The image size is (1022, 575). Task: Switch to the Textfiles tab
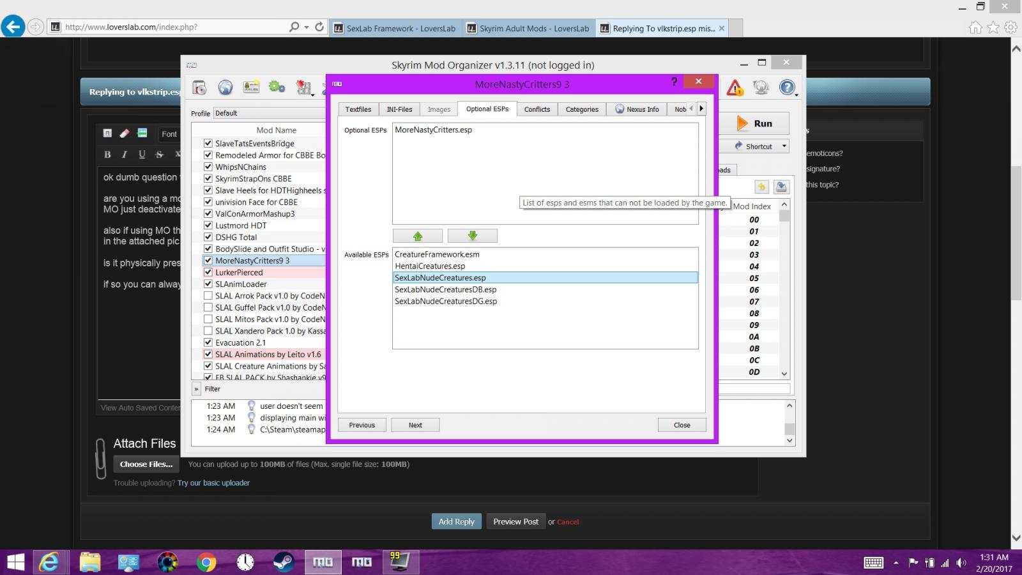pos(358,109)
